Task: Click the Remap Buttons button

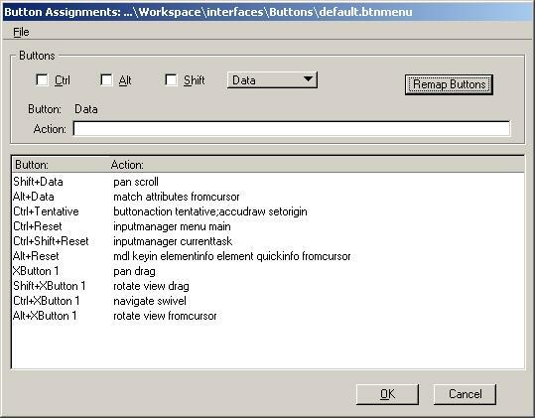Action: pyautogui.click(x=449, y=84)
